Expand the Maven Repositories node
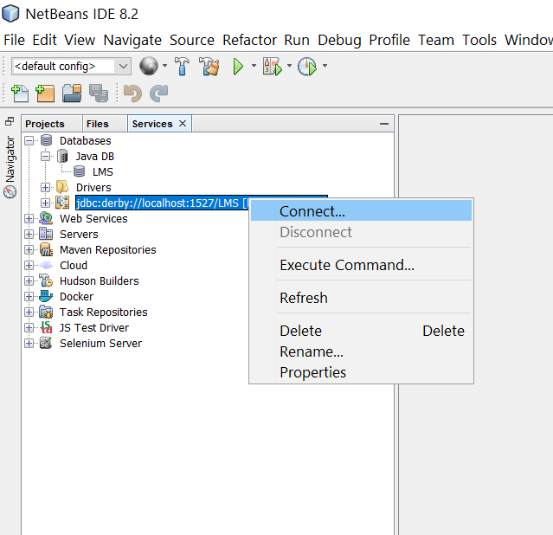The width and height of the screenshot is (553, 535). point(29,249)
